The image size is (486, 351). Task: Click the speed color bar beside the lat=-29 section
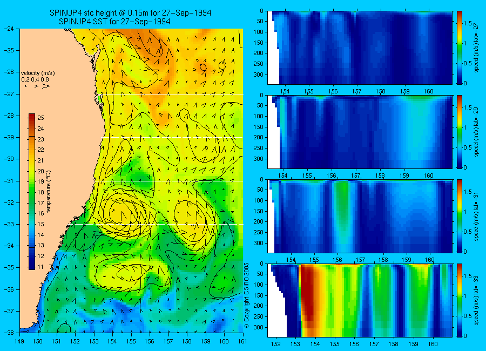click(x=459, y=132)
